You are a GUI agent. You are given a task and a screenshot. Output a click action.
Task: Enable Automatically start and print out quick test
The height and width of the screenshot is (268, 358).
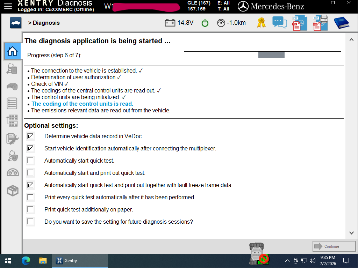tap(30, 173)
